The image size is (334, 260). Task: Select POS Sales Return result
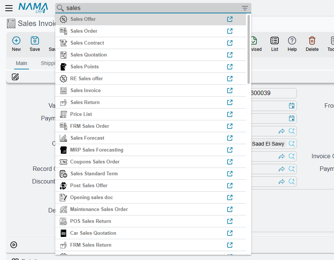(x=151, y=221)
